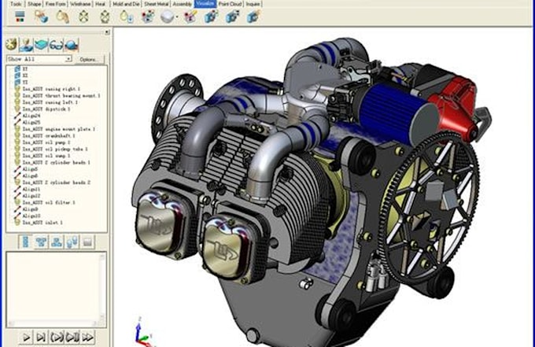Click the gold star wheel panel icon

(11, 45)
